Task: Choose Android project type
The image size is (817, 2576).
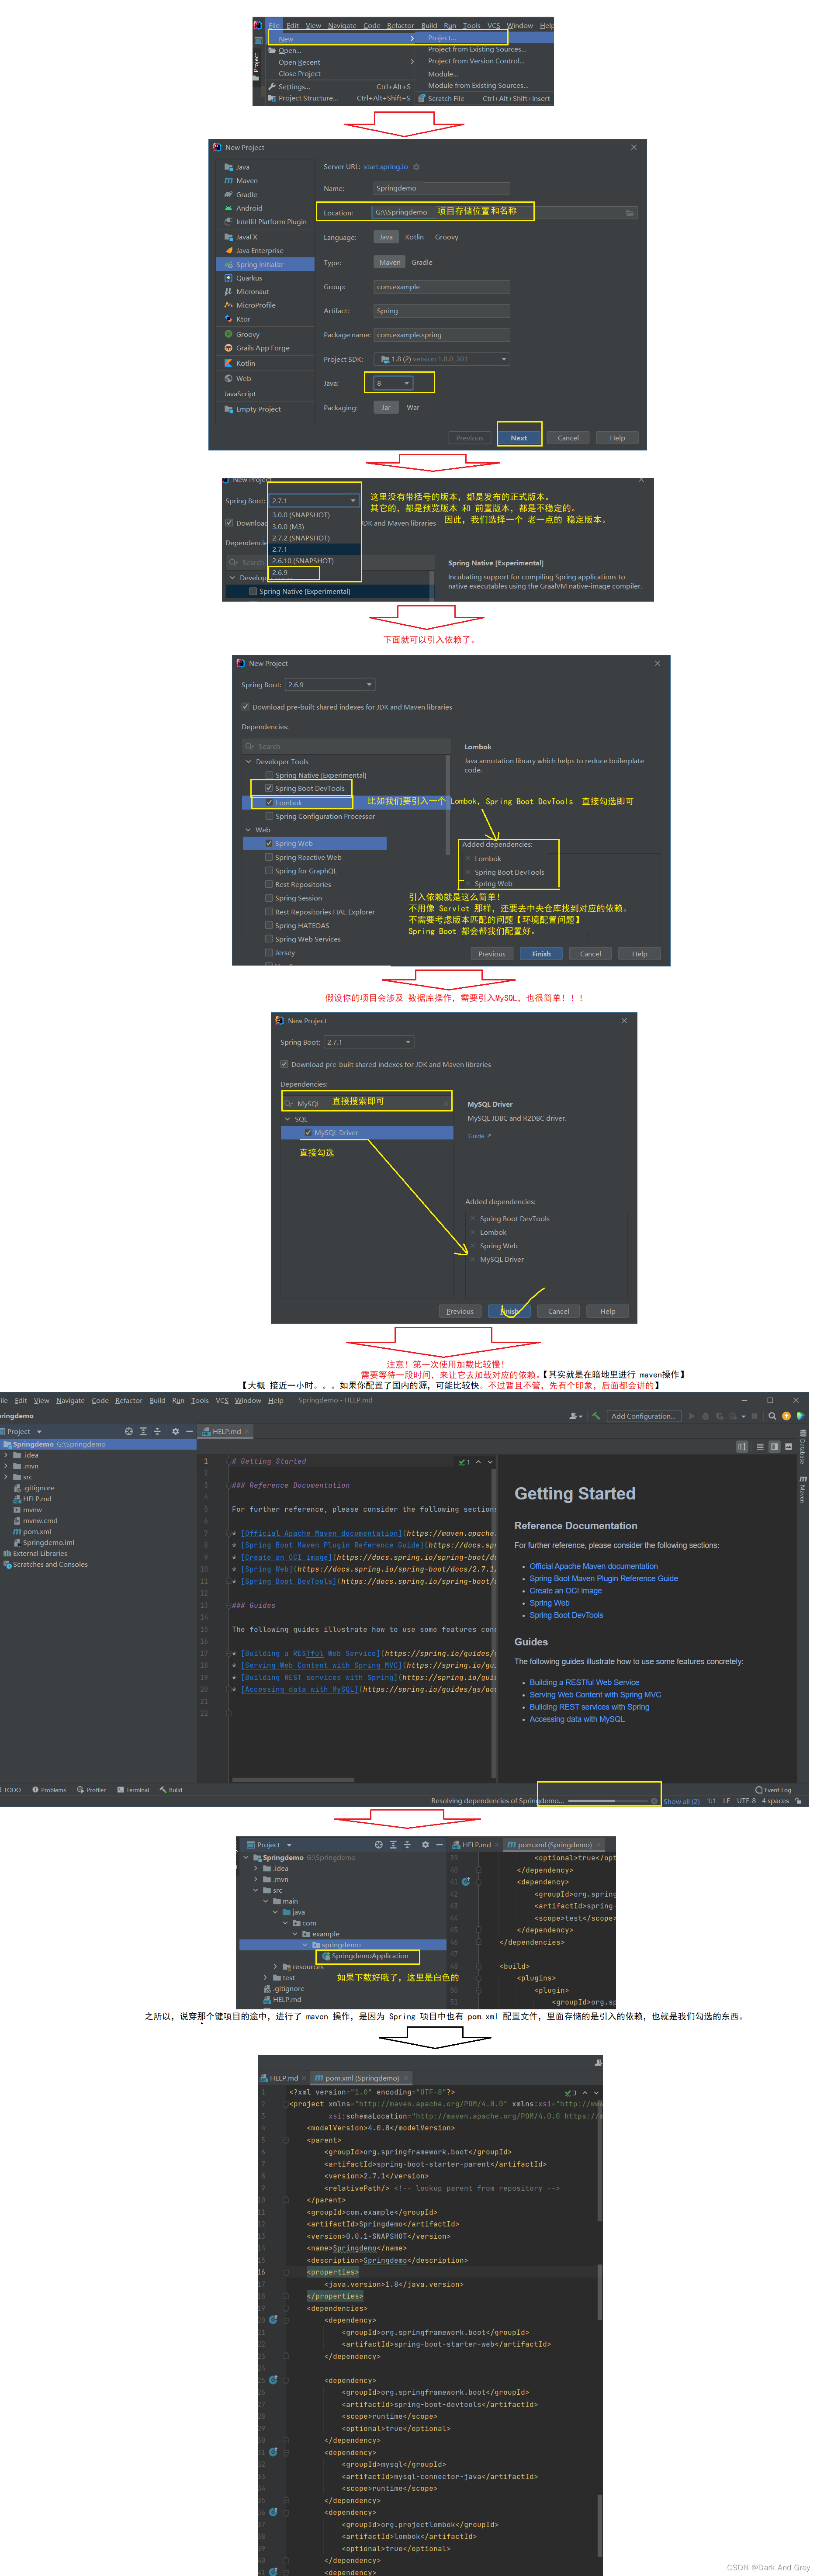Action: point(249,208)
